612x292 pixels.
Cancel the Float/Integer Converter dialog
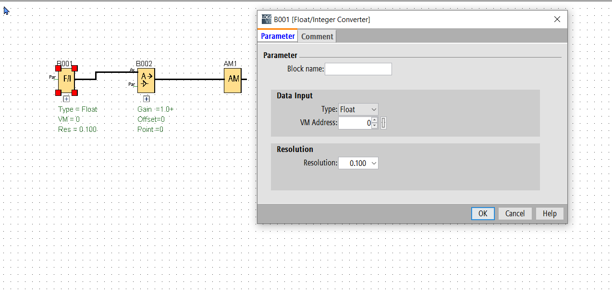(x=514, y=213)
